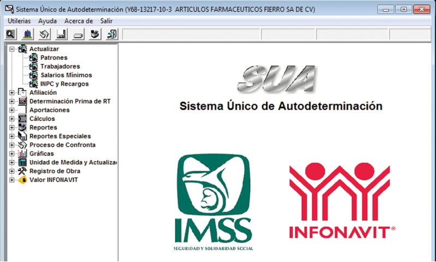This screenshot has width=436, height=262.
Task: Open the Acerca de menu
Action: coord(78,21)
